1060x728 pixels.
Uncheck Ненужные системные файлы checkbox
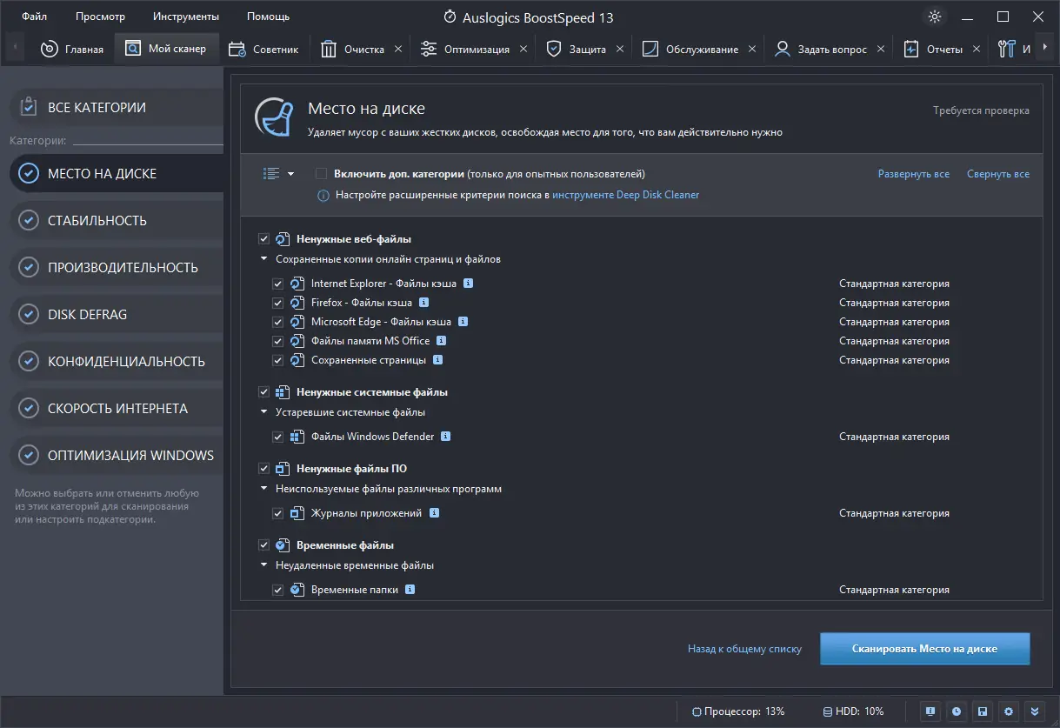tap(264, 392)
